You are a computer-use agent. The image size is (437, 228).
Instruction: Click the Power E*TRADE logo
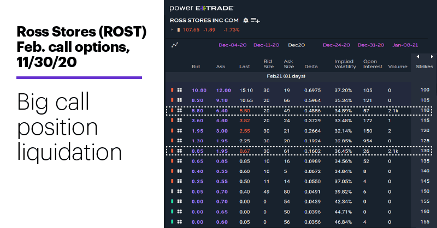point(202,8)
